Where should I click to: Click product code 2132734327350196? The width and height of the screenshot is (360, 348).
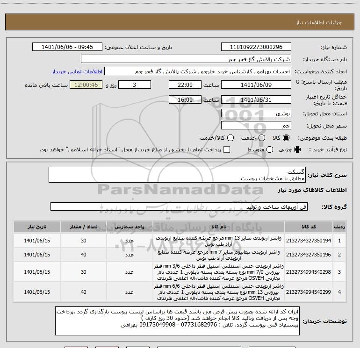309,255
